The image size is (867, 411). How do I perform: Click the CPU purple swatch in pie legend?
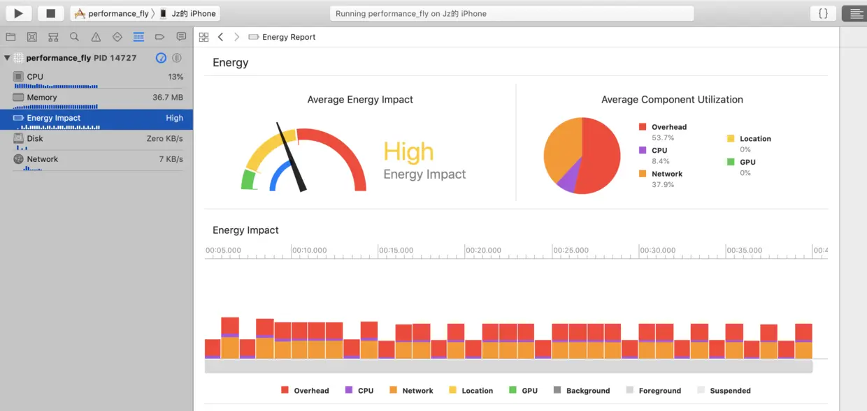click(642, 150)
